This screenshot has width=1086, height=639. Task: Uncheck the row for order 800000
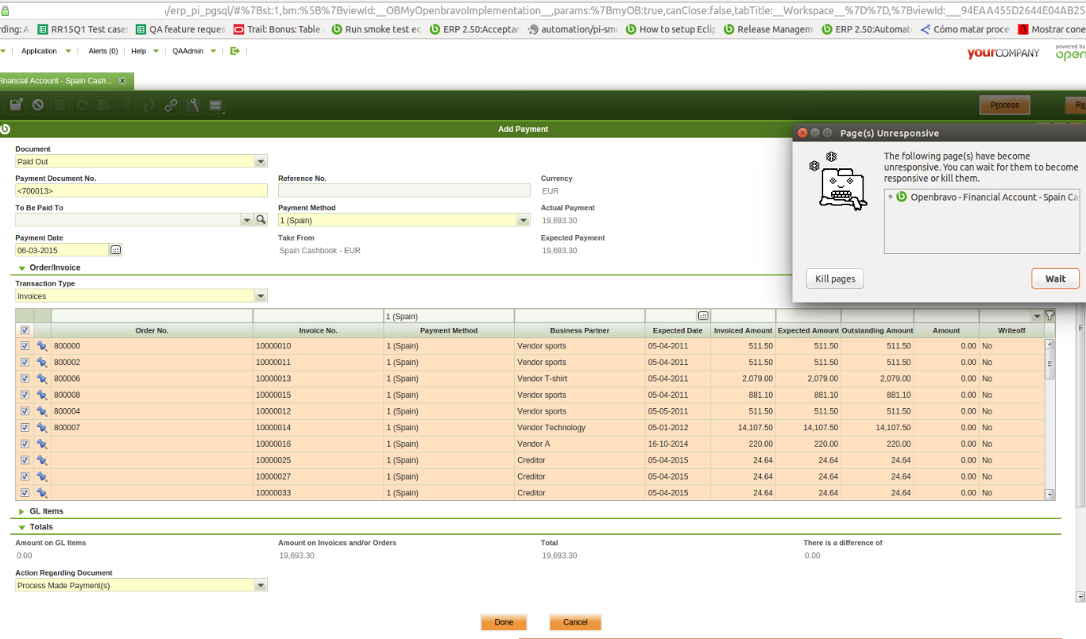pos(25,346)
